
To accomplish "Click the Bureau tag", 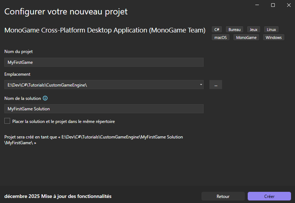I will (x=234, y=30).
